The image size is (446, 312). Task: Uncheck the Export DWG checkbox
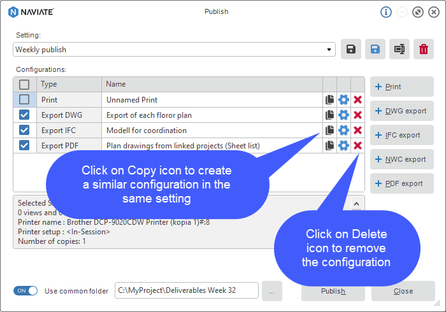pos(24,115)
